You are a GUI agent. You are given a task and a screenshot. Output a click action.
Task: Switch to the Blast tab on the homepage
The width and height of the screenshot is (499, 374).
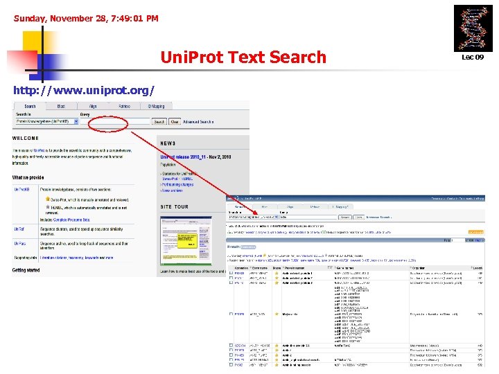click(61, 106)
